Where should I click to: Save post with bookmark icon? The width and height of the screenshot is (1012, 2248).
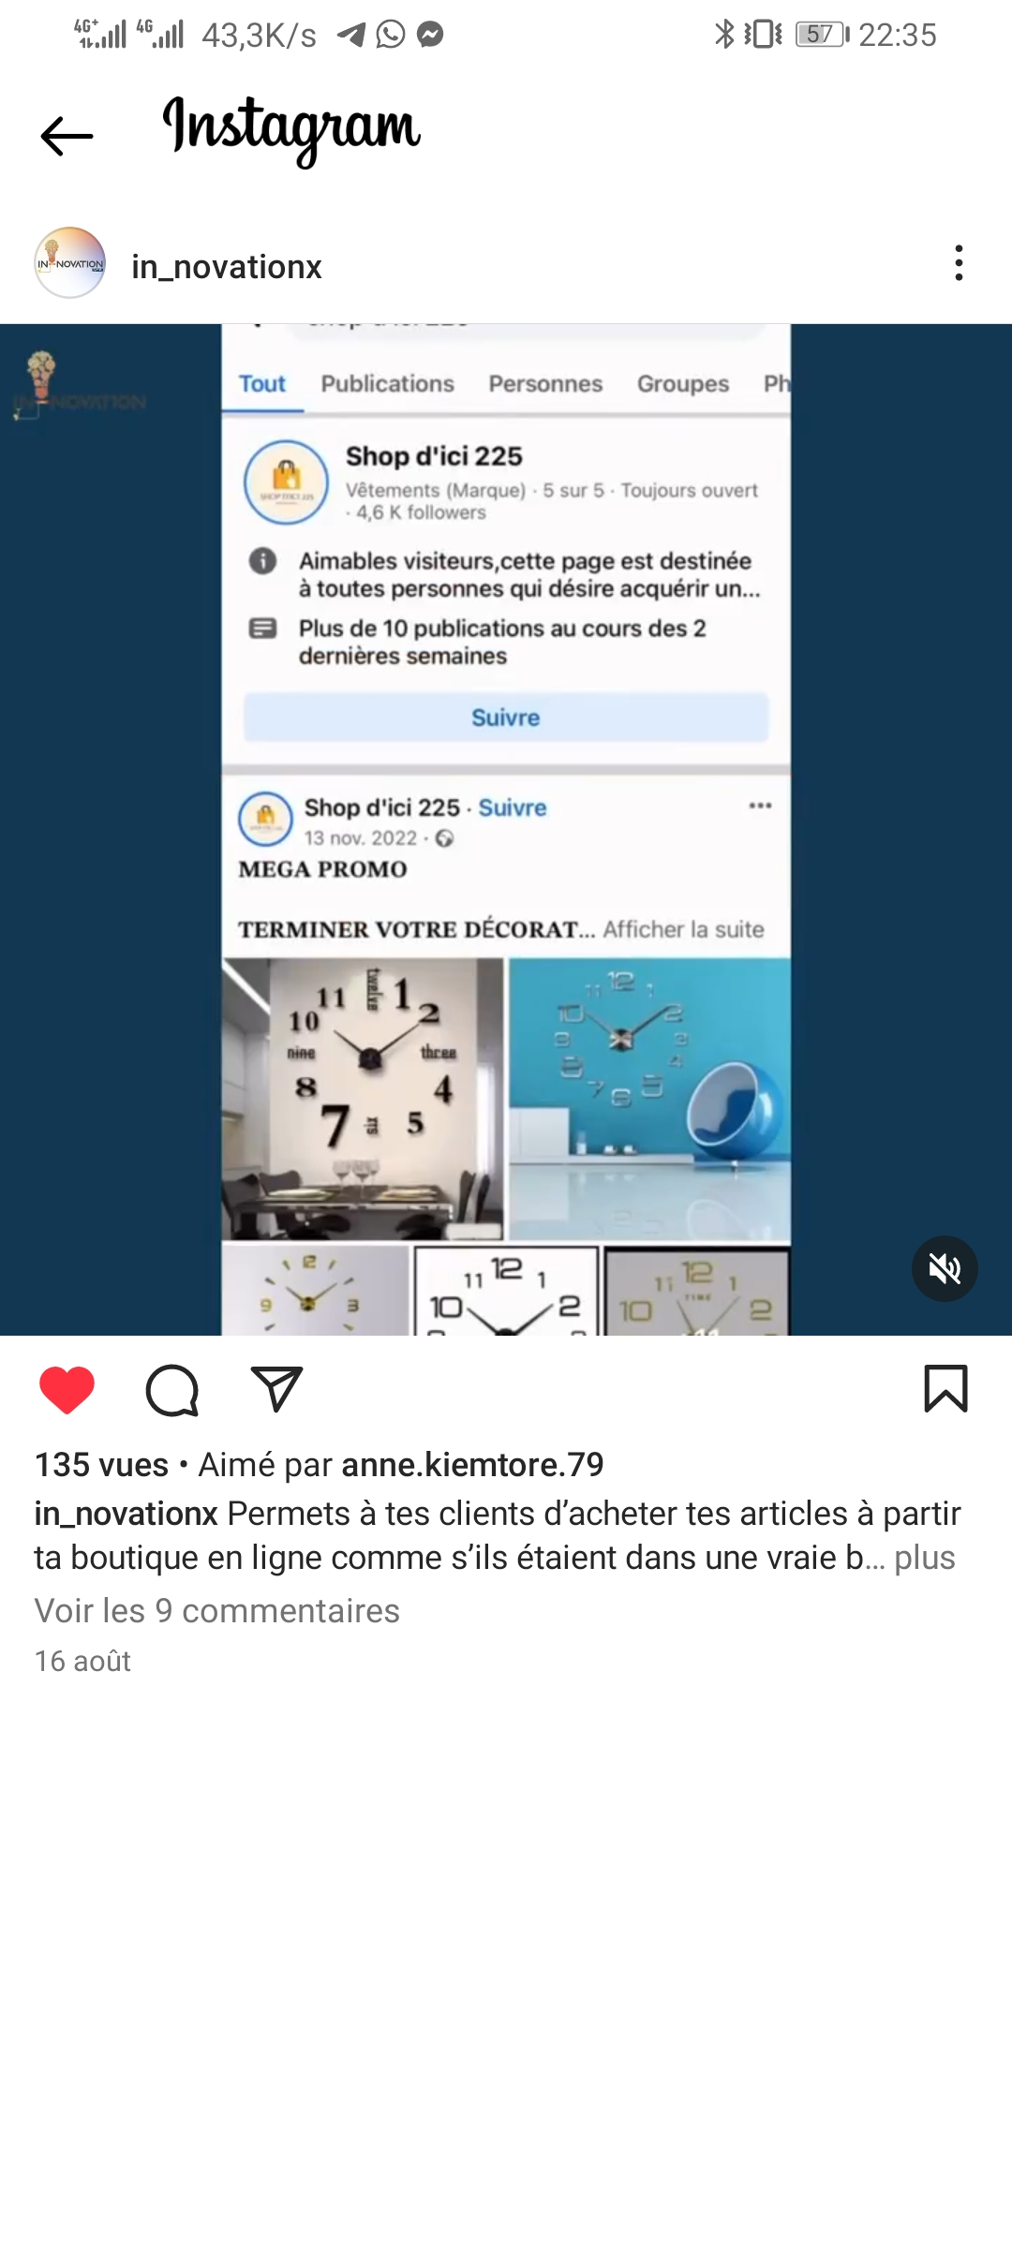pyautogui.click(x=945, y=1388)
